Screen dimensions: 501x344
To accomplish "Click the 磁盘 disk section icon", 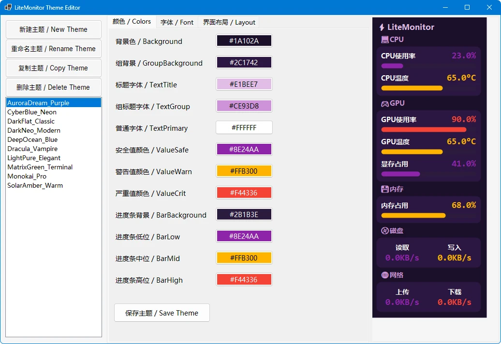I will coord(384,230).
